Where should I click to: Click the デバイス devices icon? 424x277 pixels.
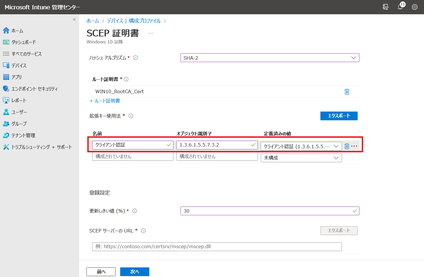tap(6, 65)
